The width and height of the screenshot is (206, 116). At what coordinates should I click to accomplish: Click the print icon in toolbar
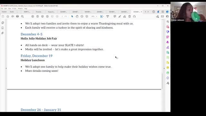[x=17, y=16]
